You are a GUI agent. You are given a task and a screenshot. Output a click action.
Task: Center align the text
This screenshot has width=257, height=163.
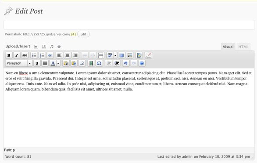67,55
